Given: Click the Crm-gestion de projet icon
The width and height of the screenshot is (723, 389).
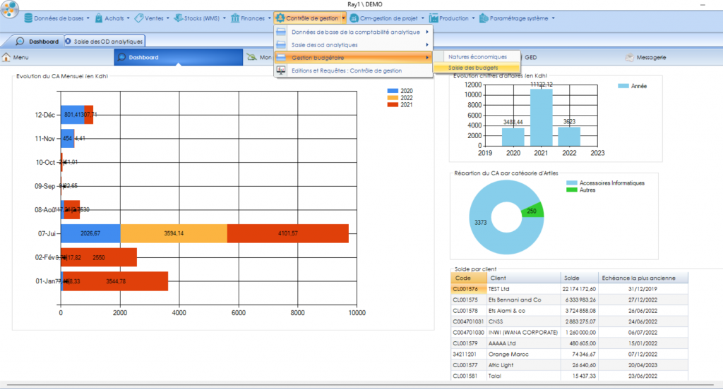Looking at the screenshot, I should pos(354,18).
